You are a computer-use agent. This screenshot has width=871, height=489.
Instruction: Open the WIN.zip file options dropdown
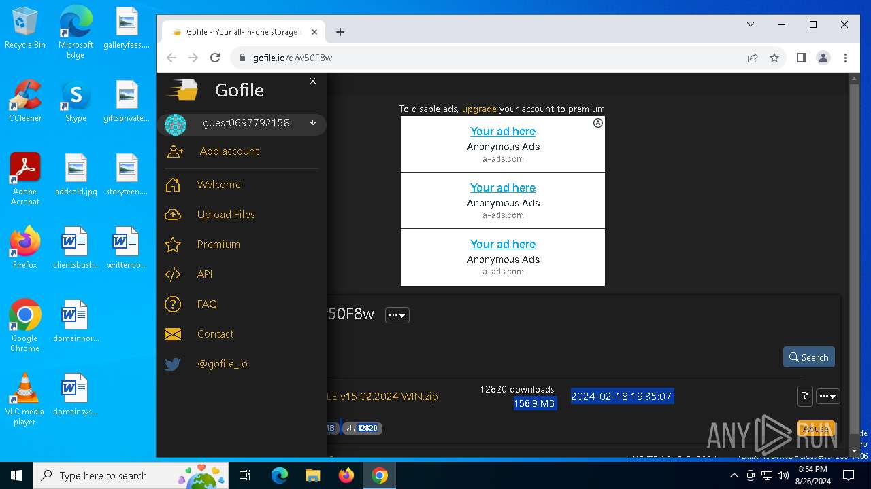point(827,397)
